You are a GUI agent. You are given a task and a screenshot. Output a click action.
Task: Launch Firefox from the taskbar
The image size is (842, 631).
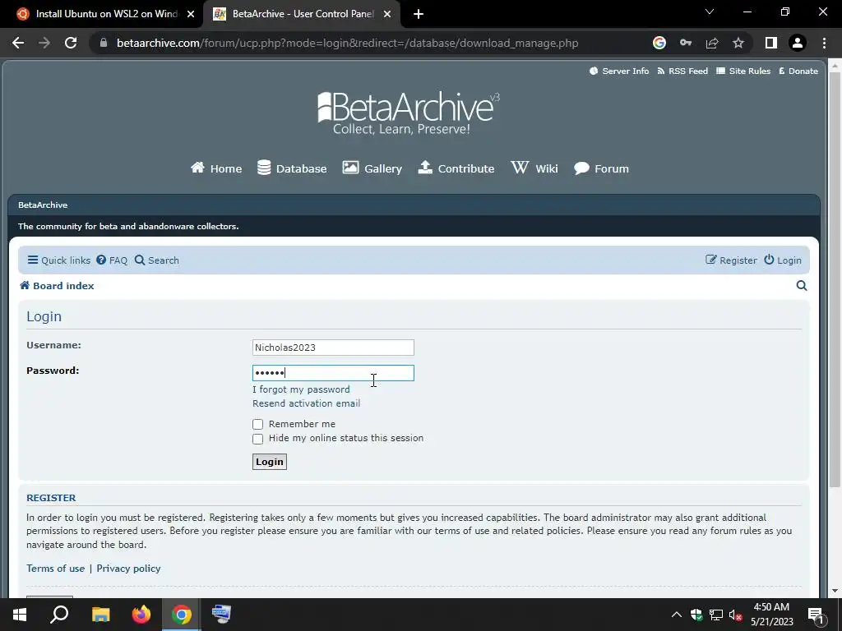141,615
